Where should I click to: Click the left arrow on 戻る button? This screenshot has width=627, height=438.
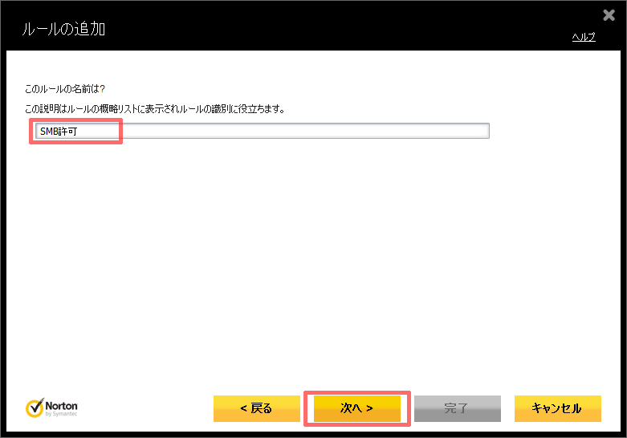(x=242, y=408)
